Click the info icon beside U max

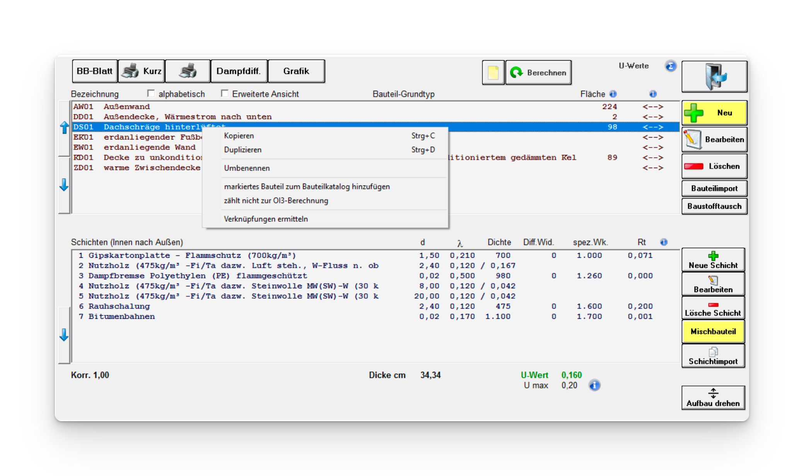[594, 385]
